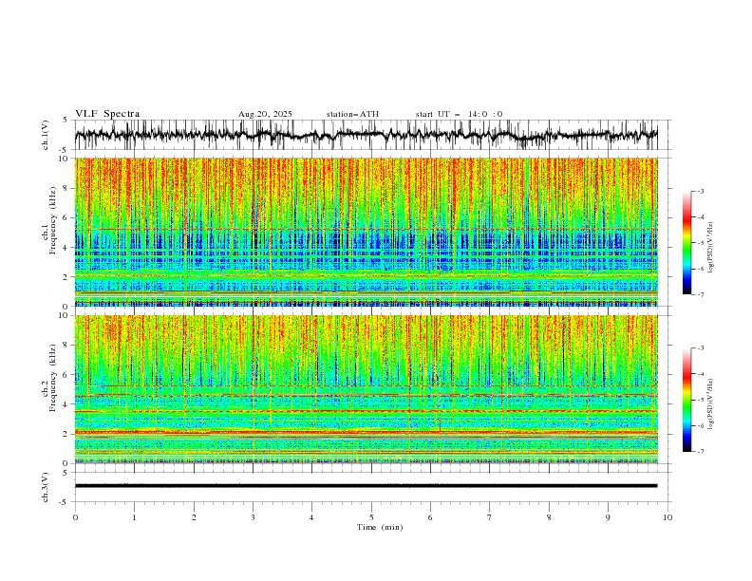Click the ch.2 spectrogram color scale bar
This screenshot has height=581, width=752.
(x=686, y=400)
